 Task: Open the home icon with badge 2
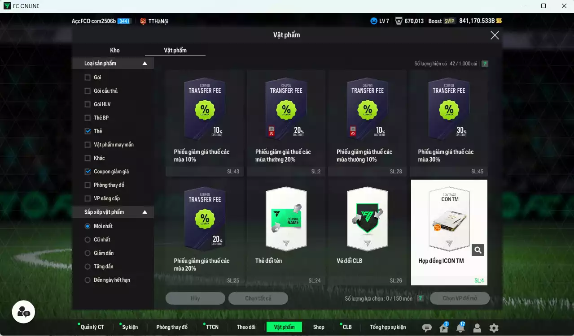point(444,328)
